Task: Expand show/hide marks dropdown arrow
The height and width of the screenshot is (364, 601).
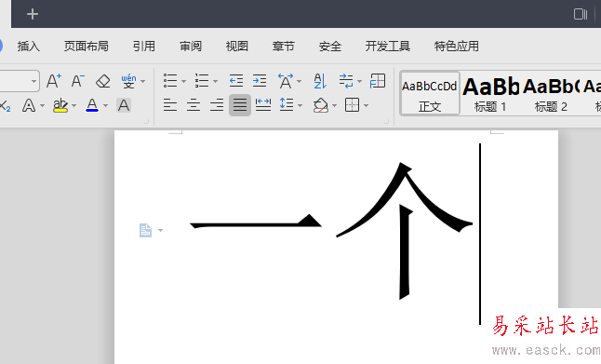Action: click(x=359, y=81)
